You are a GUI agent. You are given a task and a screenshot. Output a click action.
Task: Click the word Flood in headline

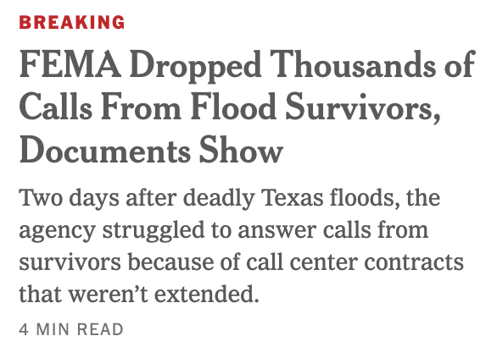pyautogui.click(x=233, y=107)
